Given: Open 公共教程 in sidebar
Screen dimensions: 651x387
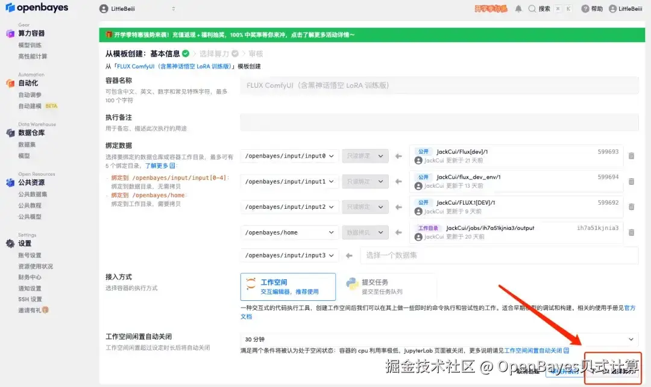Looking at the screenshot, I should [30, 205].
